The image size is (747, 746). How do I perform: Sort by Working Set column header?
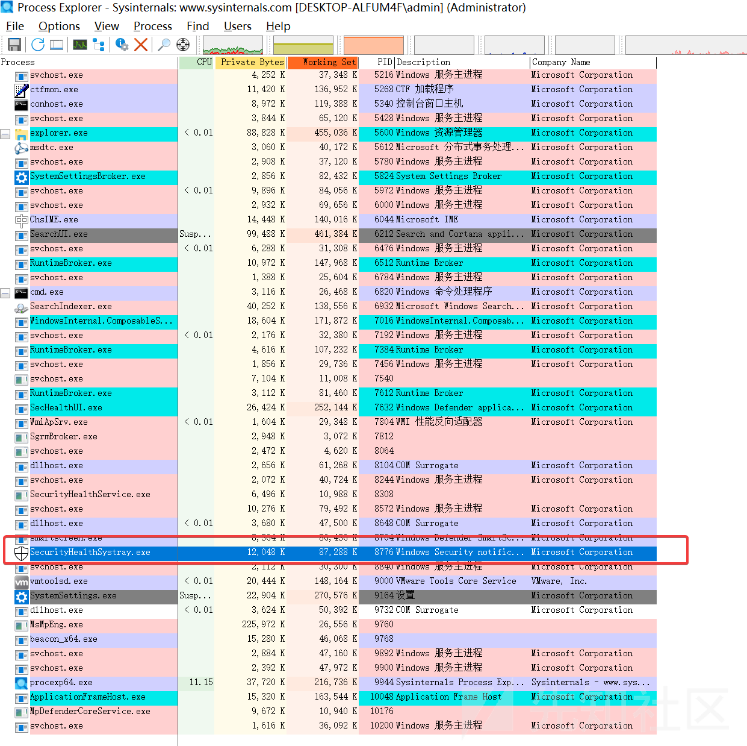click(x=323, y=62)
